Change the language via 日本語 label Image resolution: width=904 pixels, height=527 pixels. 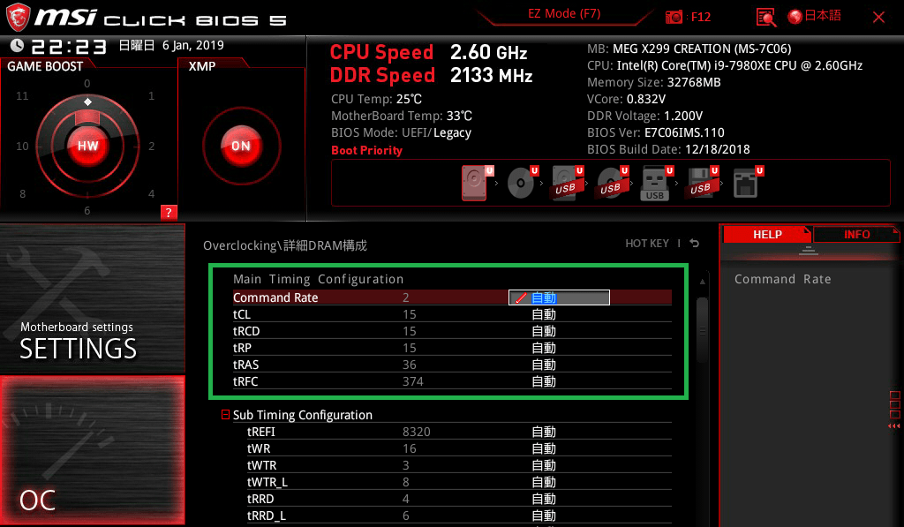823,16
